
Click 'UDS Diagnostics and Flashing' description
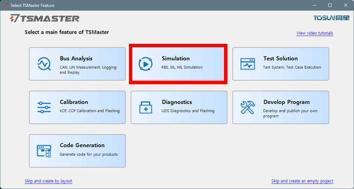(188, 111)
